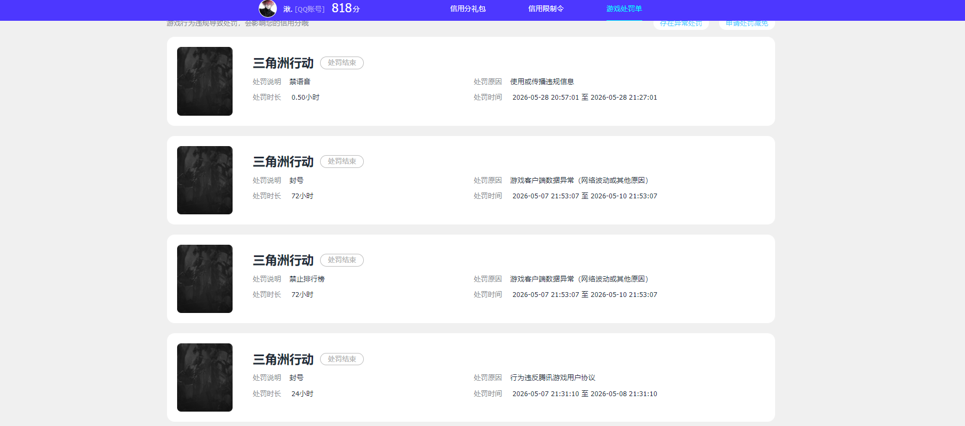The image size is (965, 426).
Task: Switch to the 信用限制令 tab
Action: click(x=546, y=9)
